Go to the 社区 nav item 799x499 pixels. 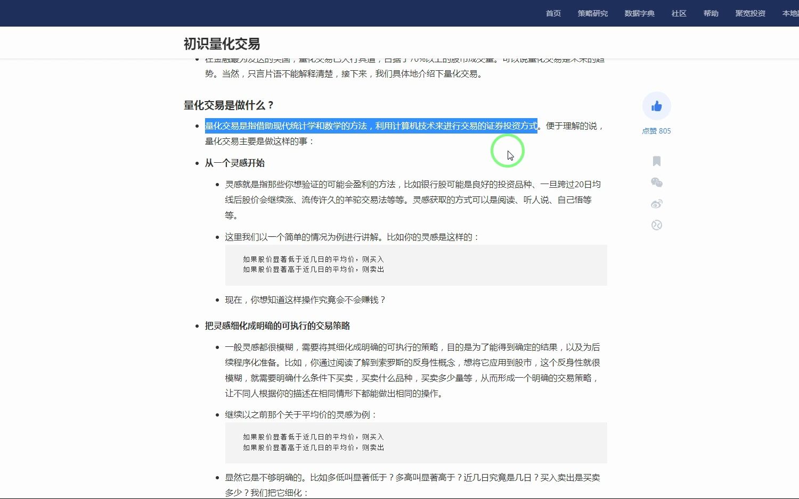click(x=679, y=13)
